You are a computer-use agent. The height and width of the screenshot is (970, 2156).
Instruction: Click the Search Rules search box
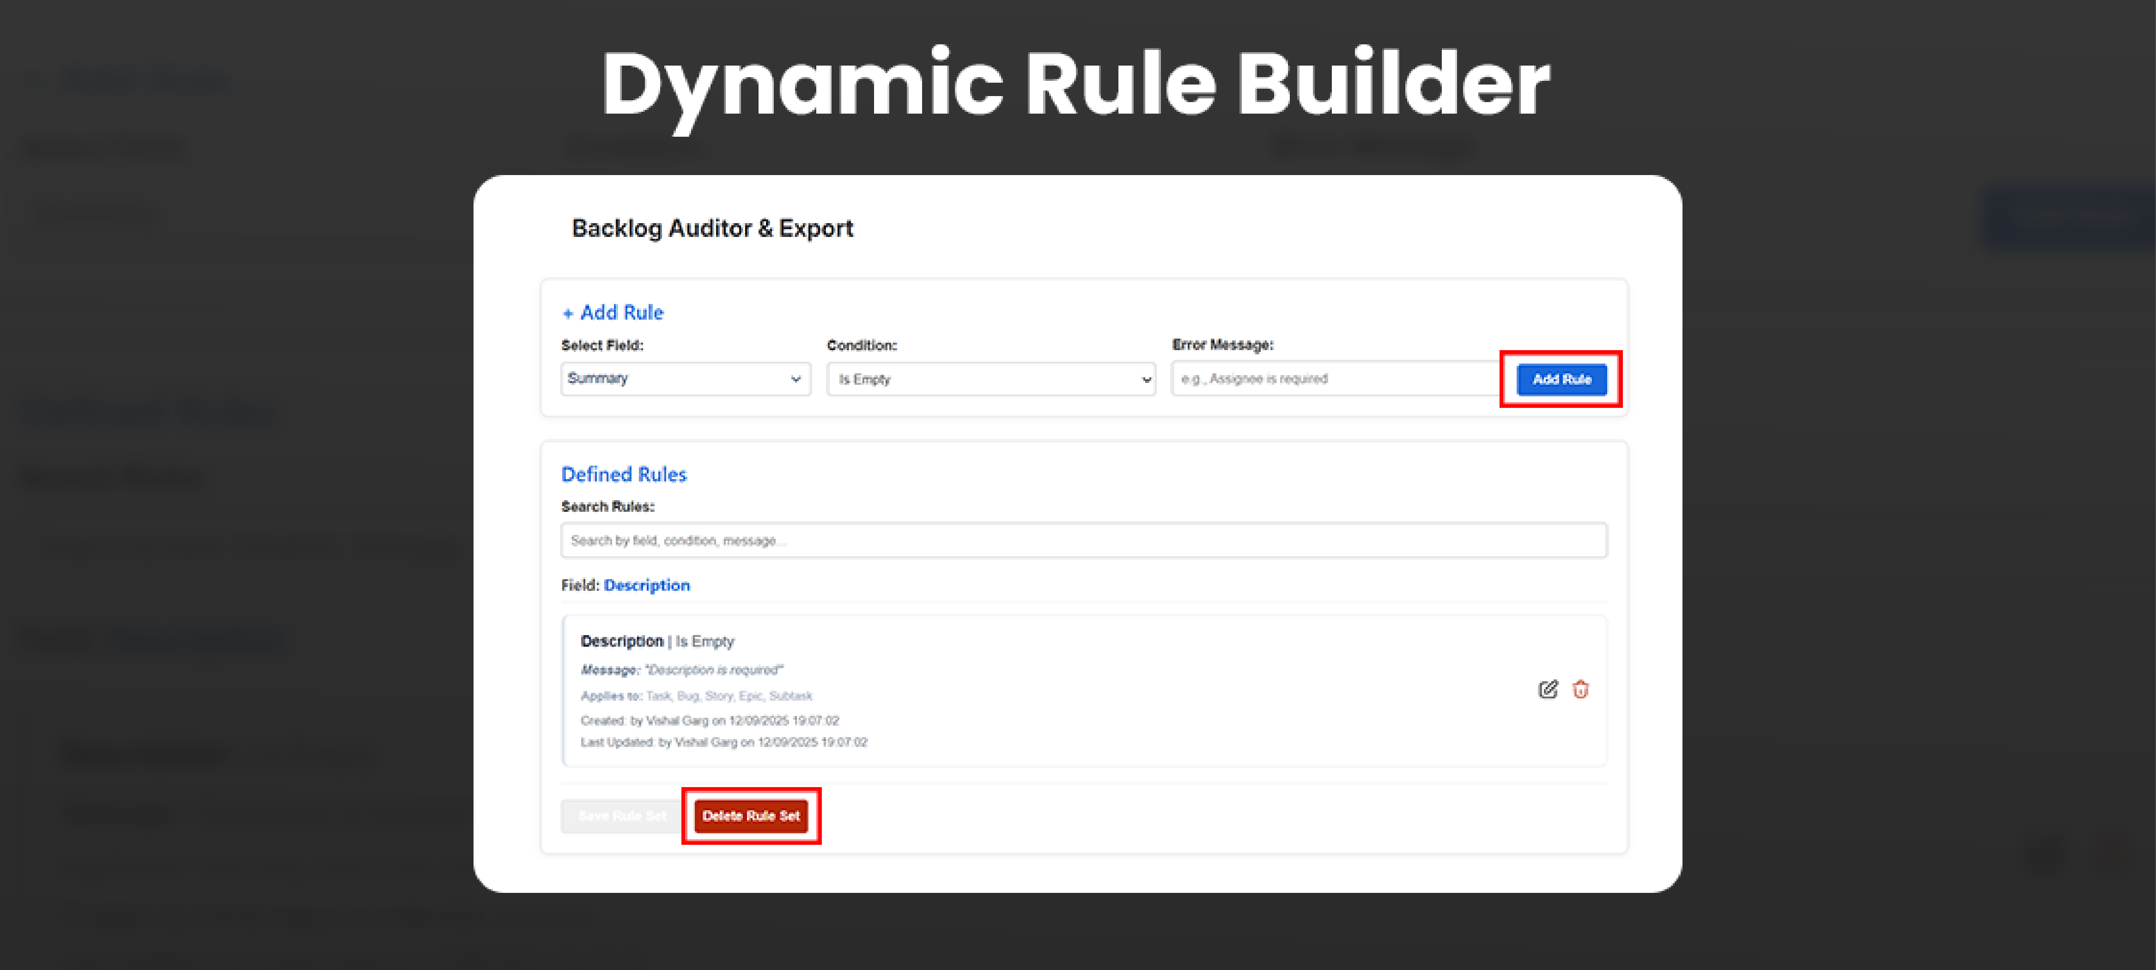tap(1083, 540)
